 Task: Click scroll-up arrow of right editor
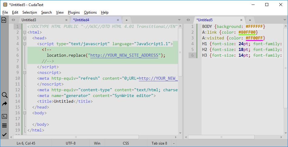[286, 26]
